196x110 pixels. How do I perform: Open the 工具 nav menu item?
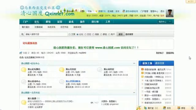click(x=107, y=22)
